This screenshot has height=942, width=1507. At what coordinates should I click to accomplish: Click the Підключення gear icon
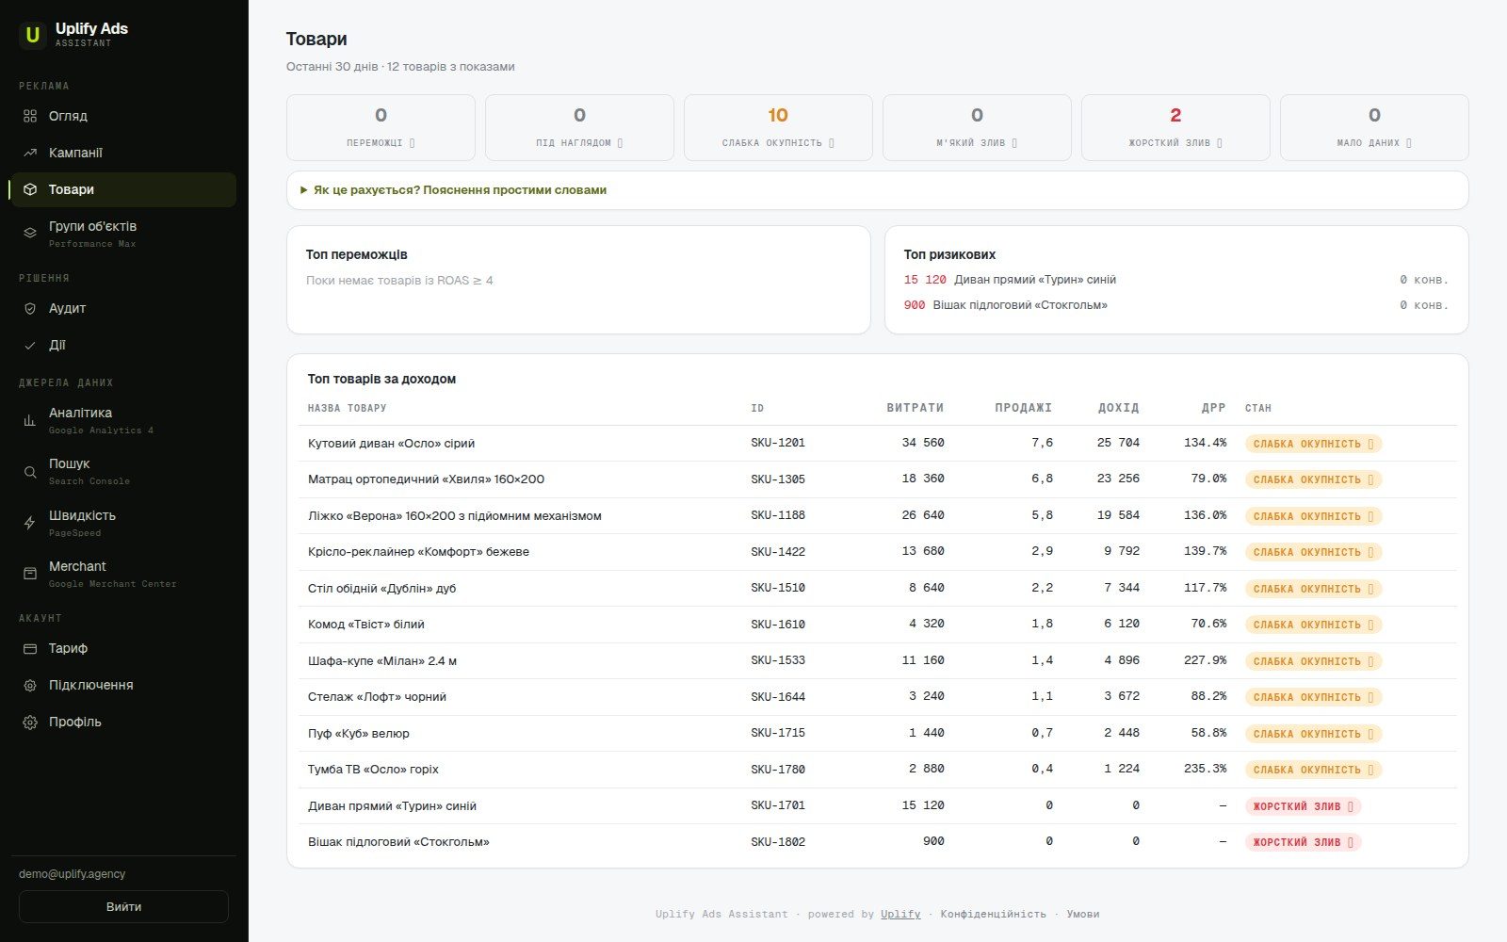[30, 685]
